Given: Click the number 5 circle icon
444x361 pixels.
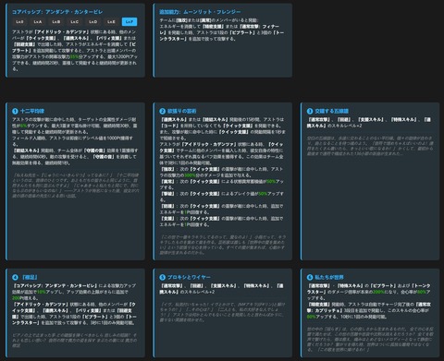Looking at the screenshot, I should coord(163,277).
